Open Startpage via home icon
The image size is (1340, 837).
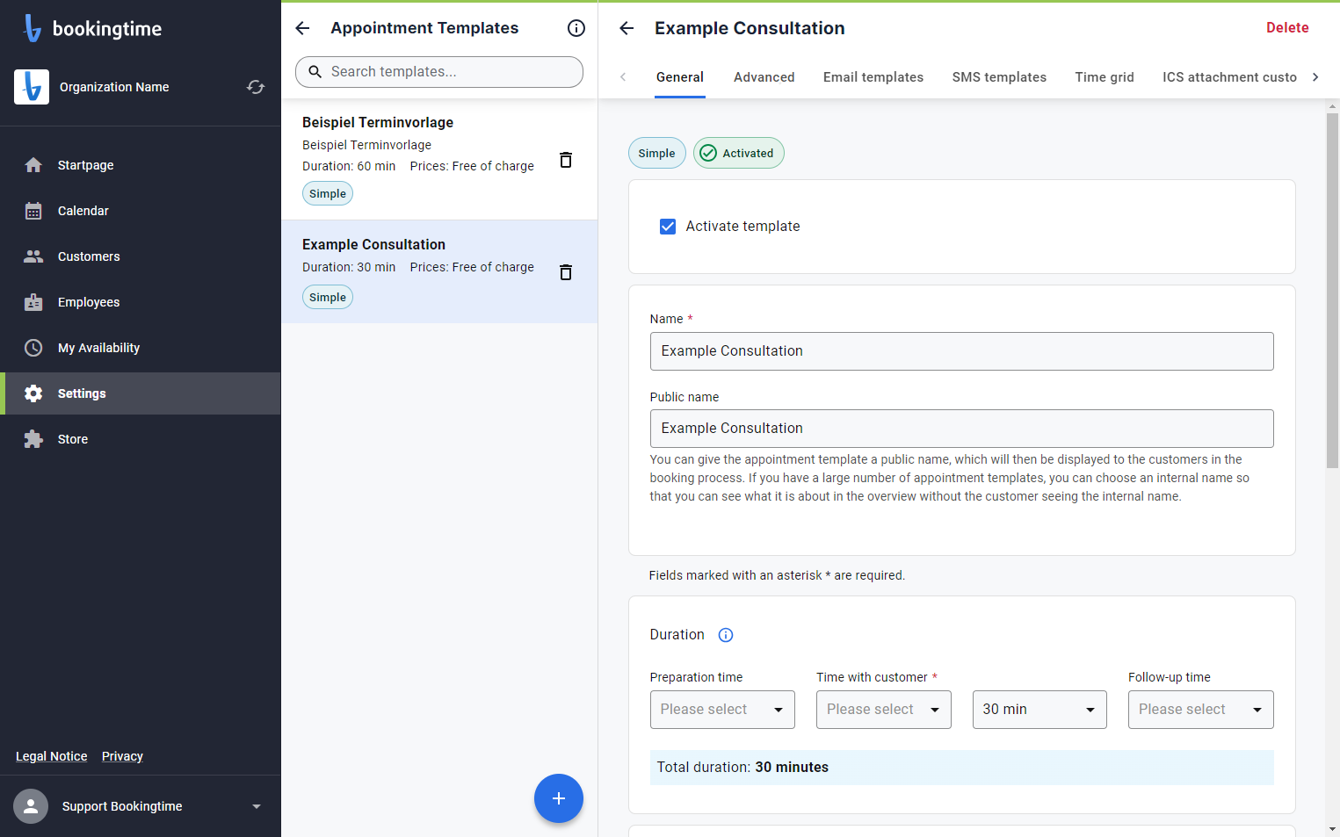tap(33, 165)
